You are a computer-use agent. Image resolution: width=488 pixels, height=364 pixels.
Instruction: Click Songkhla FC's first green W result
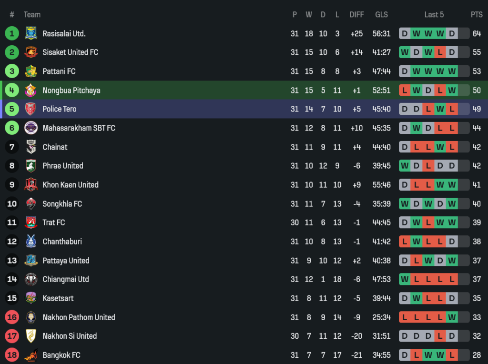tap(405, 204)
